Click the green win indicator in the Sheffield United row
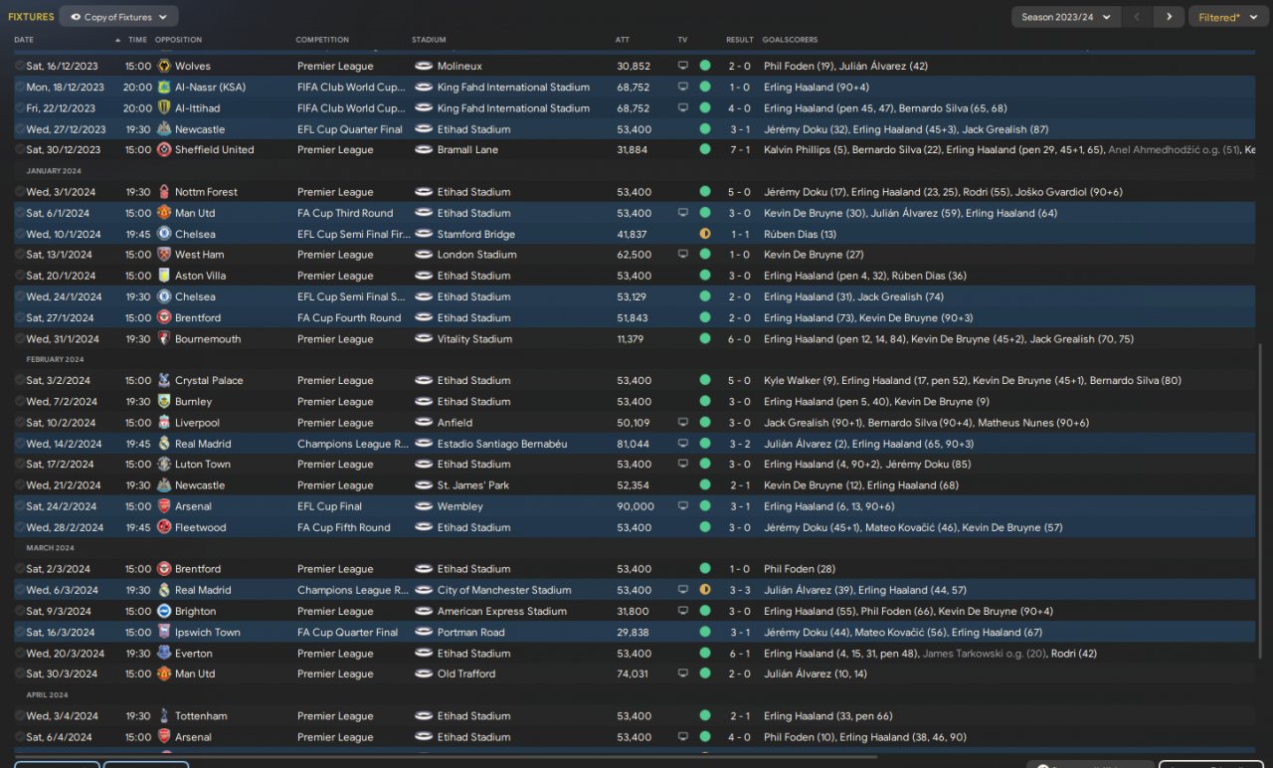 [x=705, y=149]
